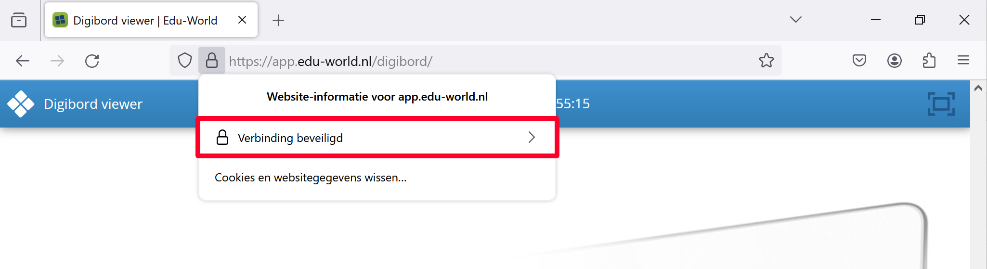Image resolution: width=987 pixels, height=269 pixels.
Task: Bookmark this page with the star icon
Action: (766, 61)
